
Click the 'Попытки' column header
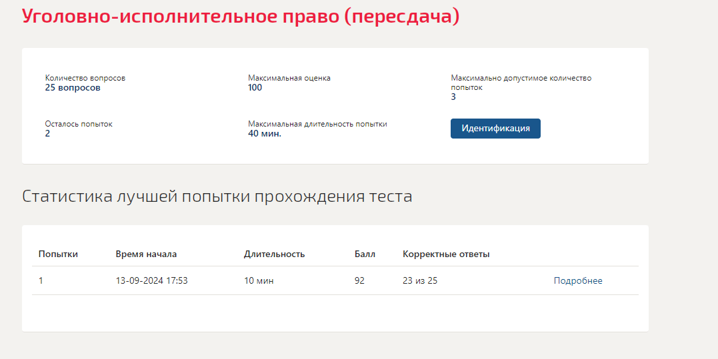[x=58, y=254]
